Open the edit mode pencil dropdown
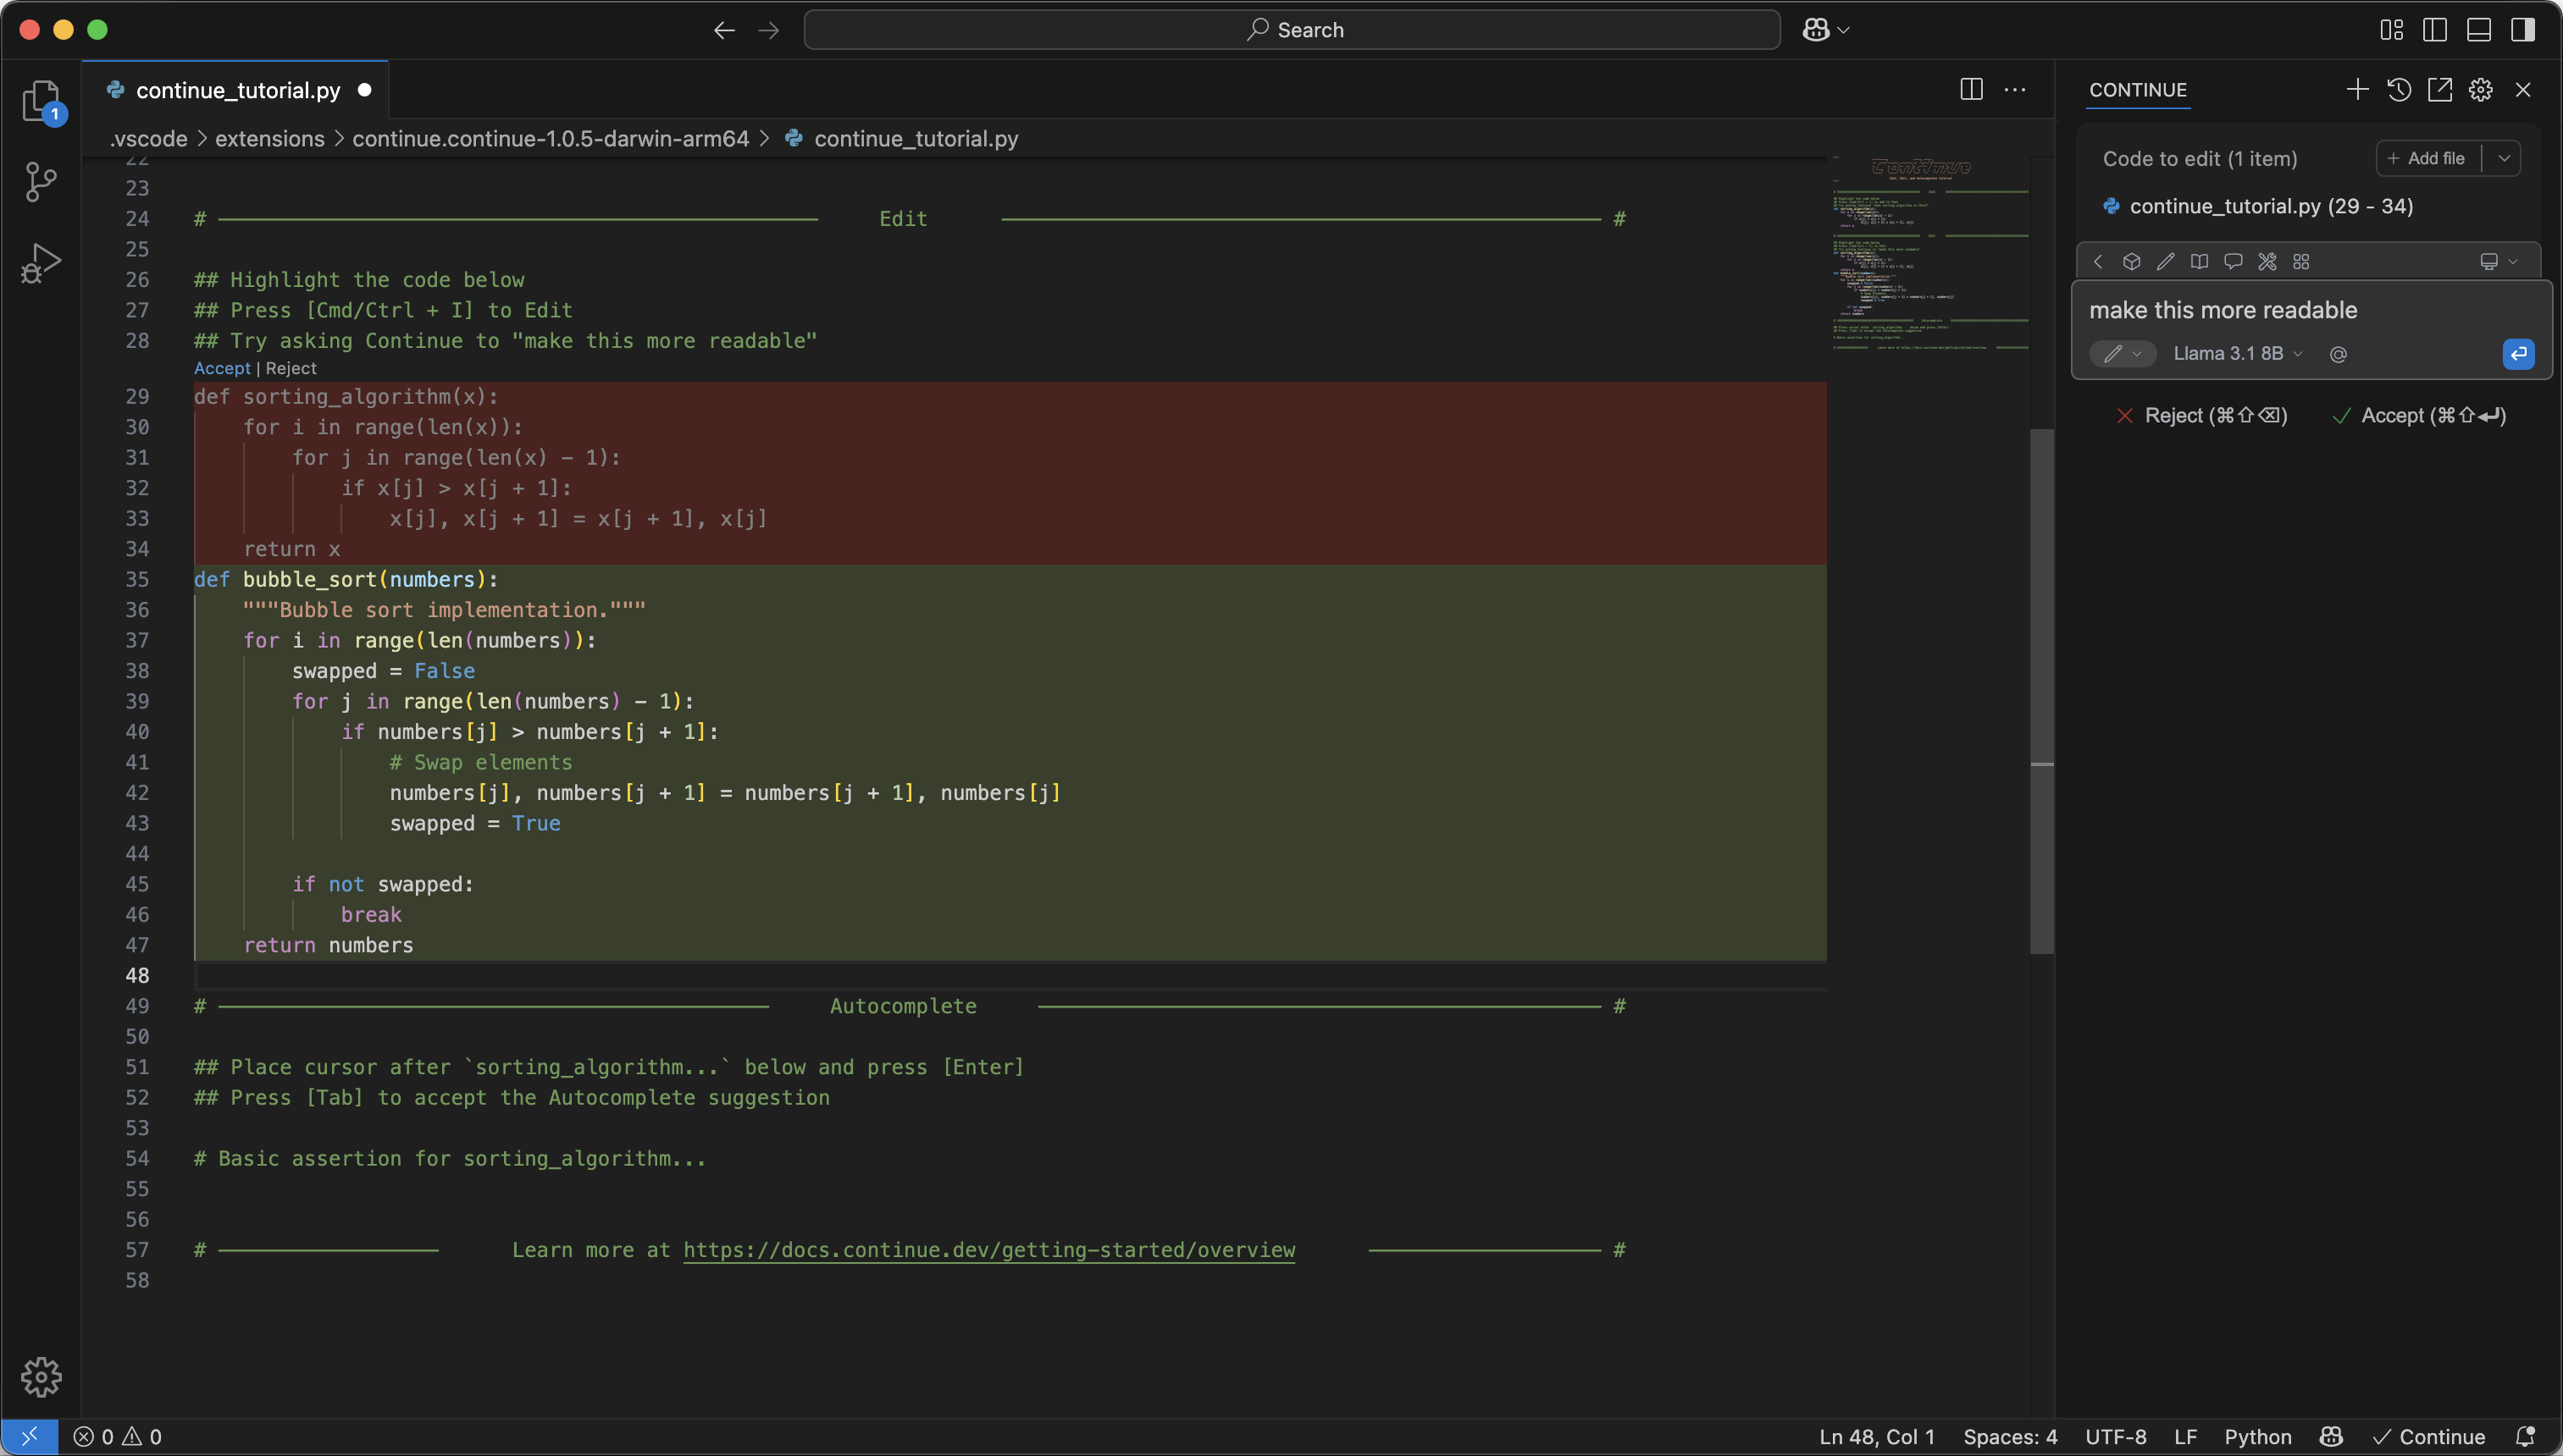The height and width of the screenshot is (1456, 2563). click(x=2122, y=353)
